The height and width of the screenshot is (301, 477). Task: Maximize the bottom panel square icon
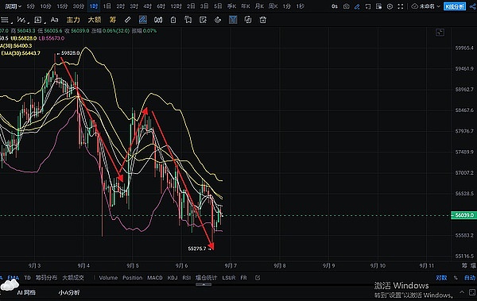coord(472,292)
